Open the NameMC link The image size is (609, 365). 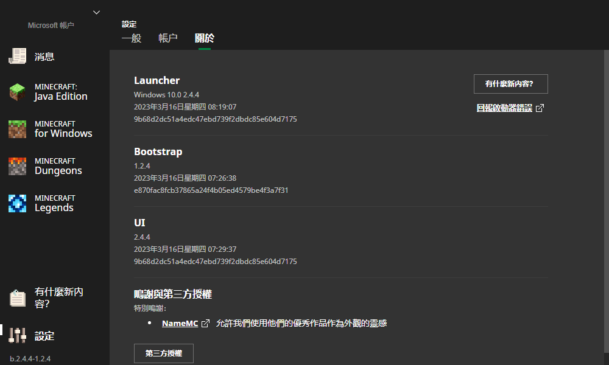click(x=180, y=323)
